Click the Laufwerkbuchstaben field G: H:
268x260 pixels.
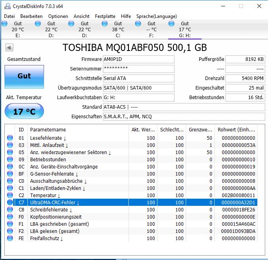(x=139, y=98)
